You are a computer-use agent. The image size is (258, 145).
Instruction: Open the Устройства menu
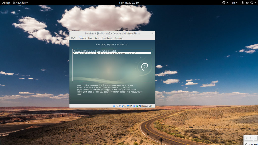pos(107,38)
